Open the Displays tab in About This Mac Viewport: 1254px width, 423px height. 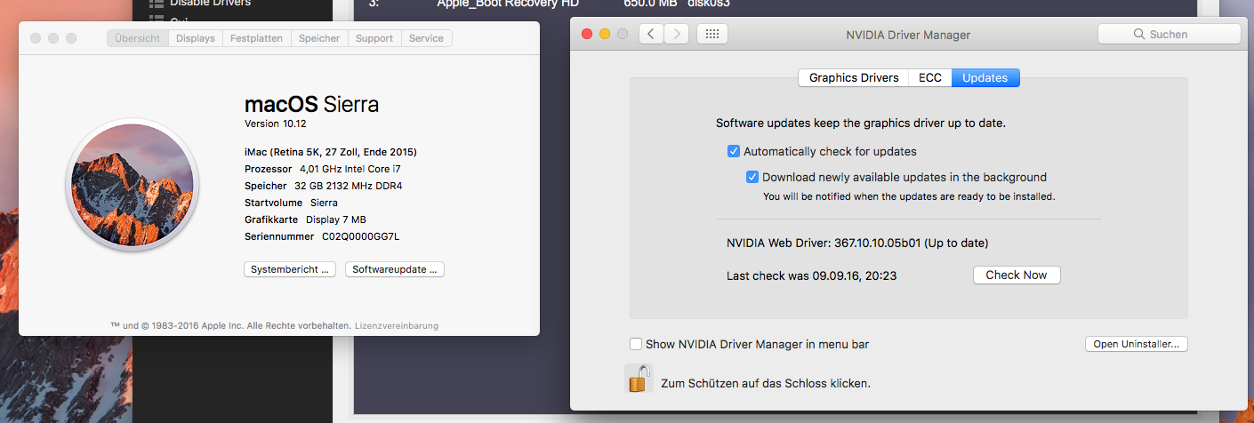196,39
